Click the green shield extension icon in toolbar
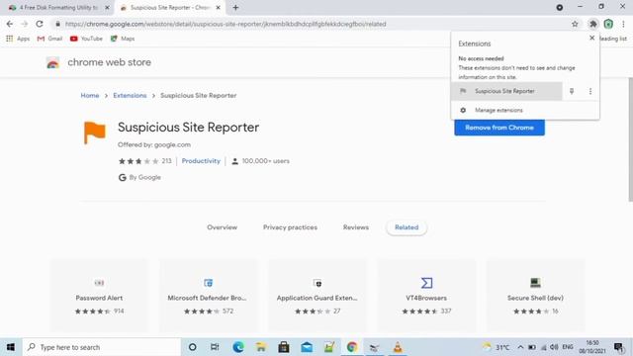 pyautogui.click(x=608, y=24)
